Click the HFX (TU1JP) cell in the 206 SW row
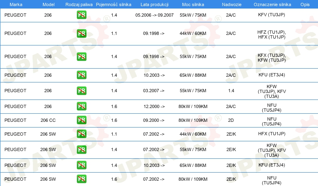The height and width of the screenshot is (186, 318). (x=272, y=134)
